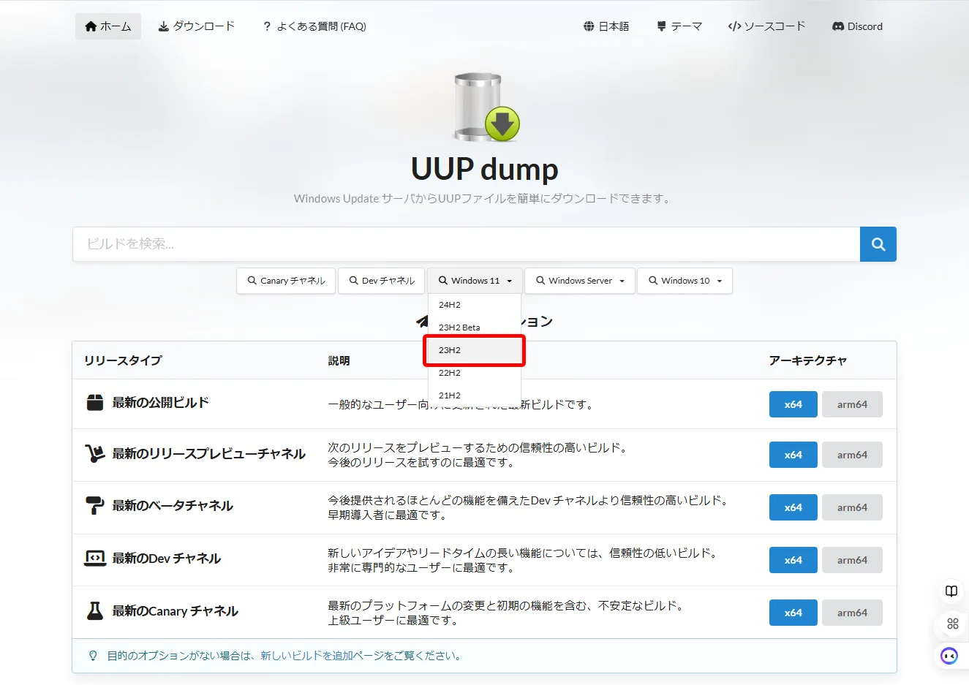Click the laptop code icon for 最新のDev チャネル
The image size is (969, 685).
click(x=95, y=559)
